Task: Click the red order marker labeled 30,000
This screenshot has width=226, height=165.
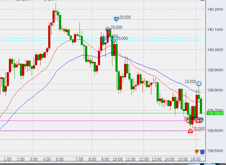Action: [x=190, y=131]
